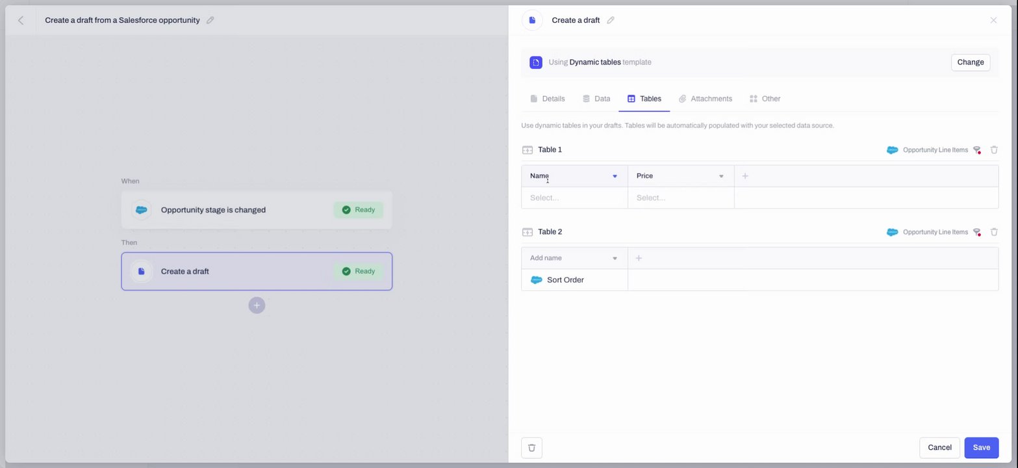Delete Table 2 with trash icon

pos(994,232)
